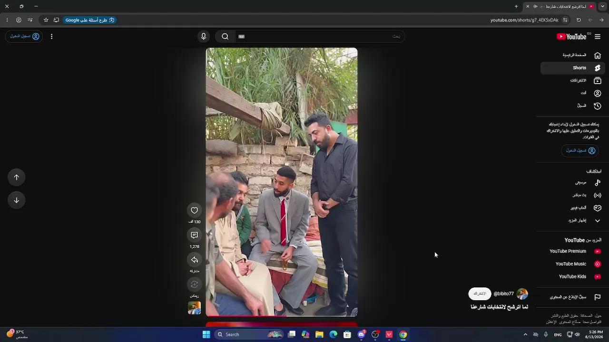The height and width of the screenshot is (342, 609).
Task: Go to the previous Short (up arrow)
Action: coord(16,177)
